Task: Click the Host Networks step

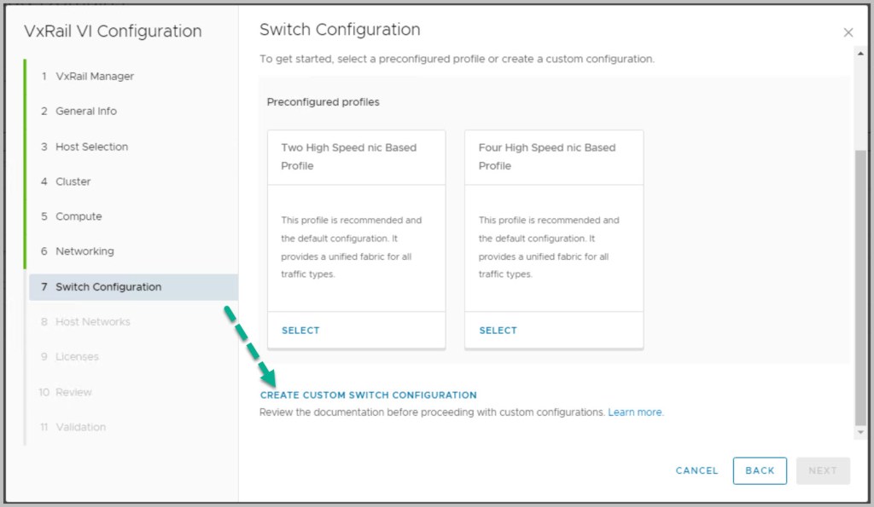Action: click(92, 322)
